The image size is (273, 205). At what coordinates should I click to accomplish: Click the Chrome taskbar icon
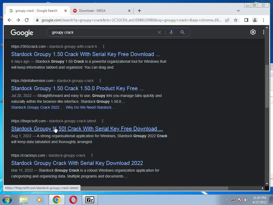[57, 200]
